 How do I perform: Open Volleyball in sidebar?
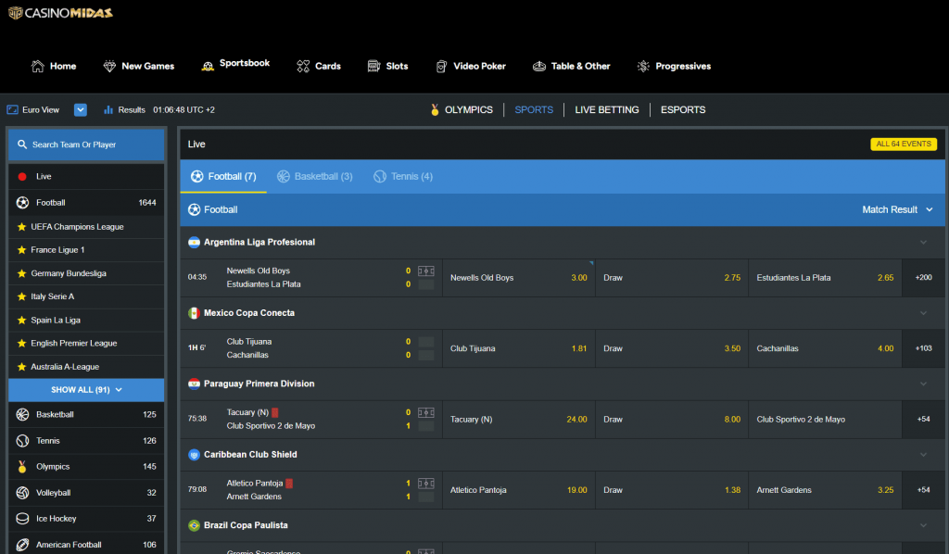click(86, 492)
